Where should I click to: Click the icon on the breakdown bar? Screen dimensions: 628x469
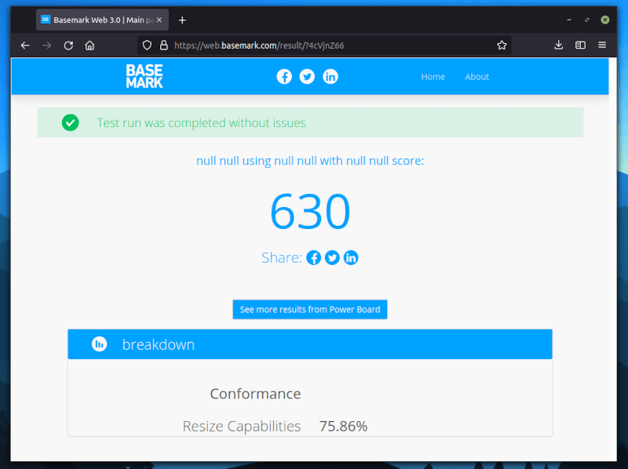tap(99, 344)
